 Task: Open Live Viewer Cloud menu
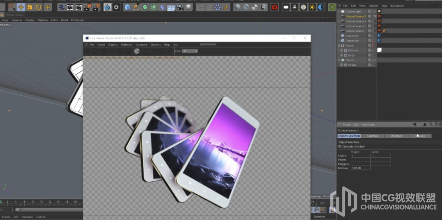[101, 44]
